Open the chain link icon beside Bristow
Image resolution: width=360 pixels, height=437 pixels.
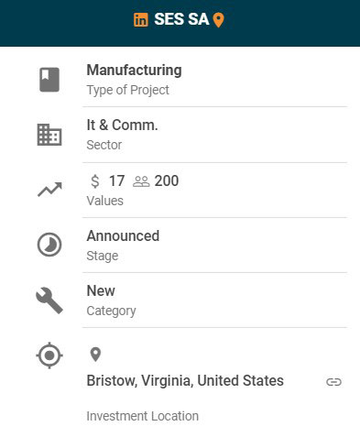[x=333, y=382]
